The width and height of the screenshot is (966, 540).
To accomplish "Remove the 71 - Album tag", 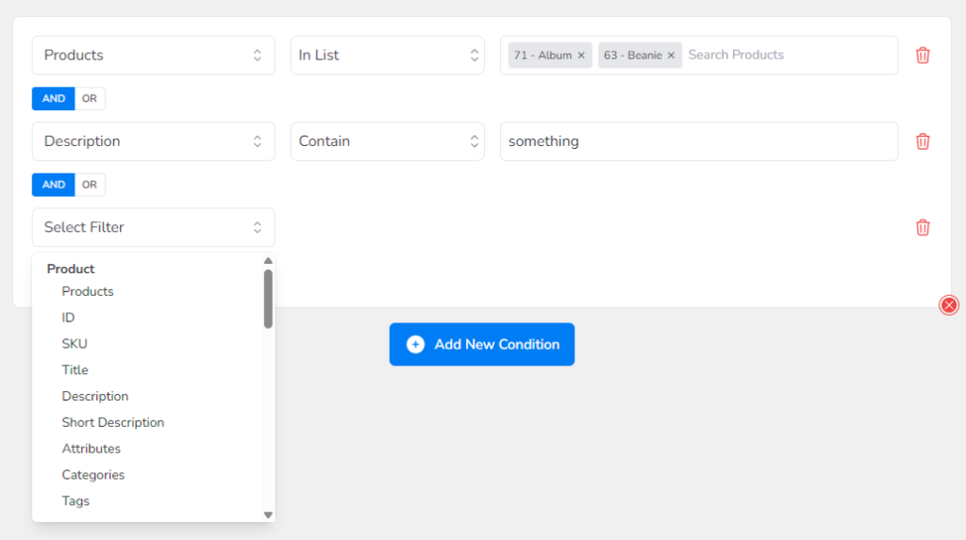I will pyautogui.click(x=581, y=56).
